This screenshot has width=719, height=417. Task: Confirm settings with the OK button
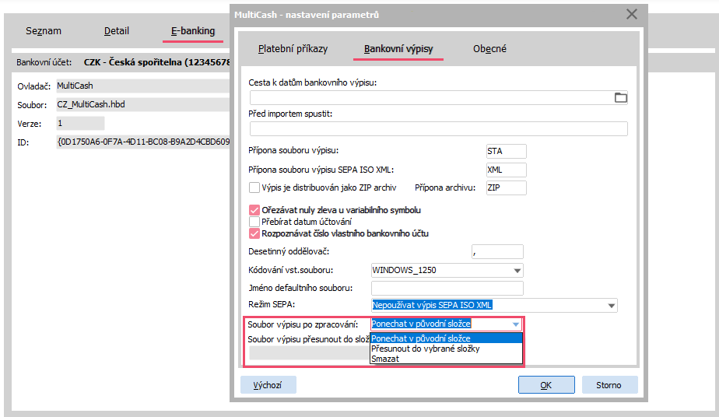546,385
